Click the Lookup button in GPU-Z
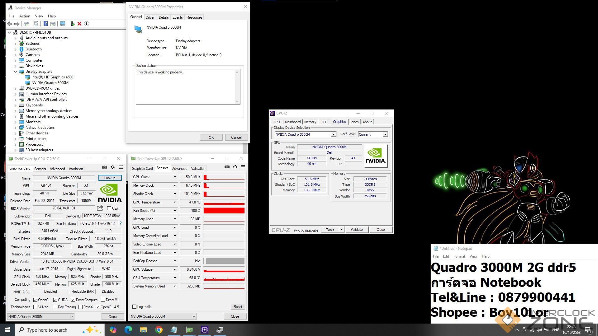598x336 pixels. (110, 178)
